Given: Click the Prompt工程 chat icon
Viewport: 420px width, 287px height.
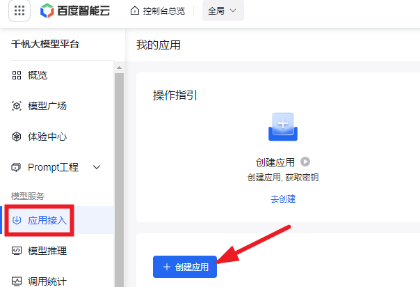Looking at the screenshot, I should (16, 167).
